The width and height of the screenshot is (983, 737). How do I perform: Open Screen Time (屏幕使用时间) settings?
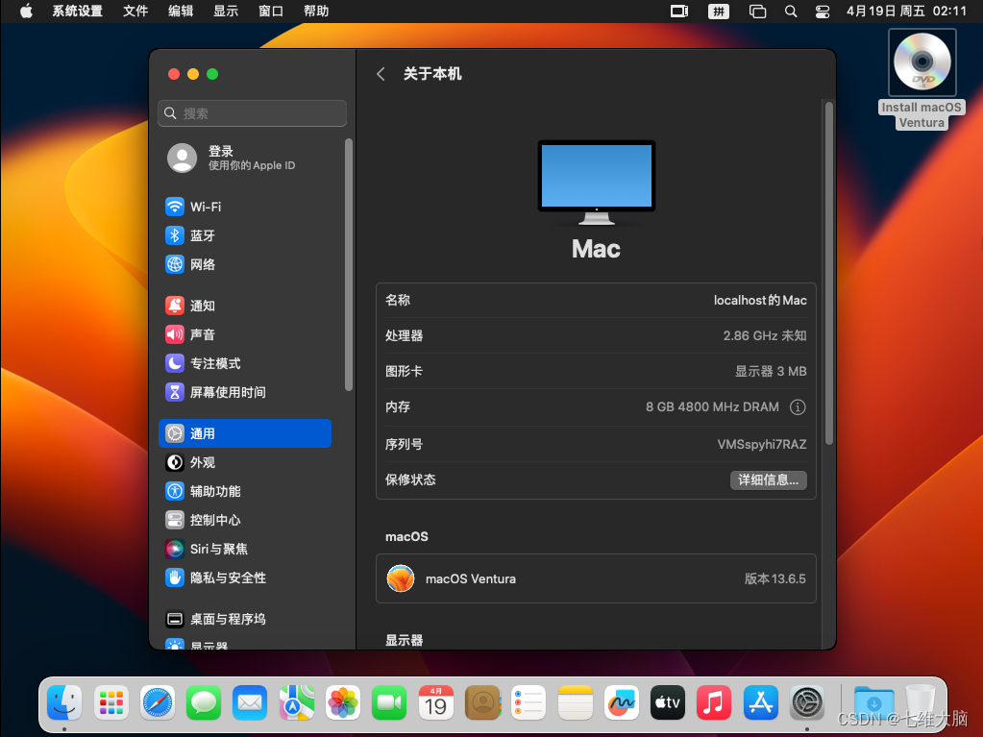click(x=227, y=392)
